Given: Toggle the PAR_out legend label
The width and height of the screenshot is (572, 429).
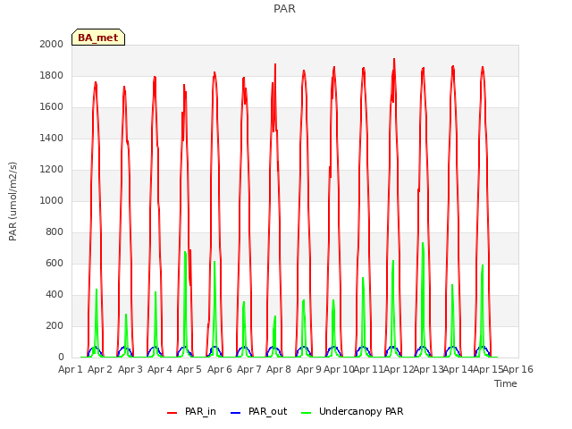Looking at the screenshot, I should (268, 411).
